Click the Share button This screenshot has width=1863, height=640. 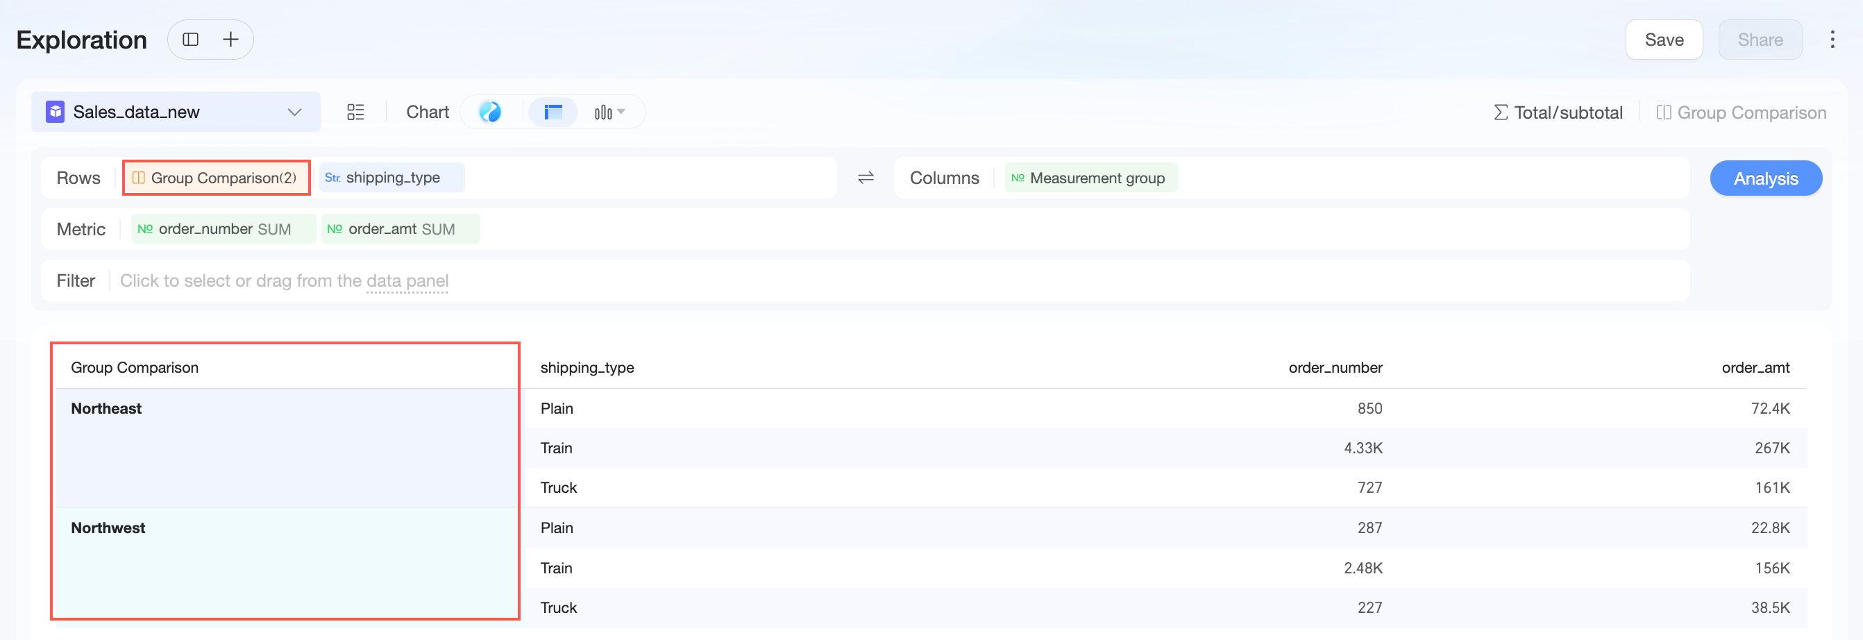(1760, 40)
